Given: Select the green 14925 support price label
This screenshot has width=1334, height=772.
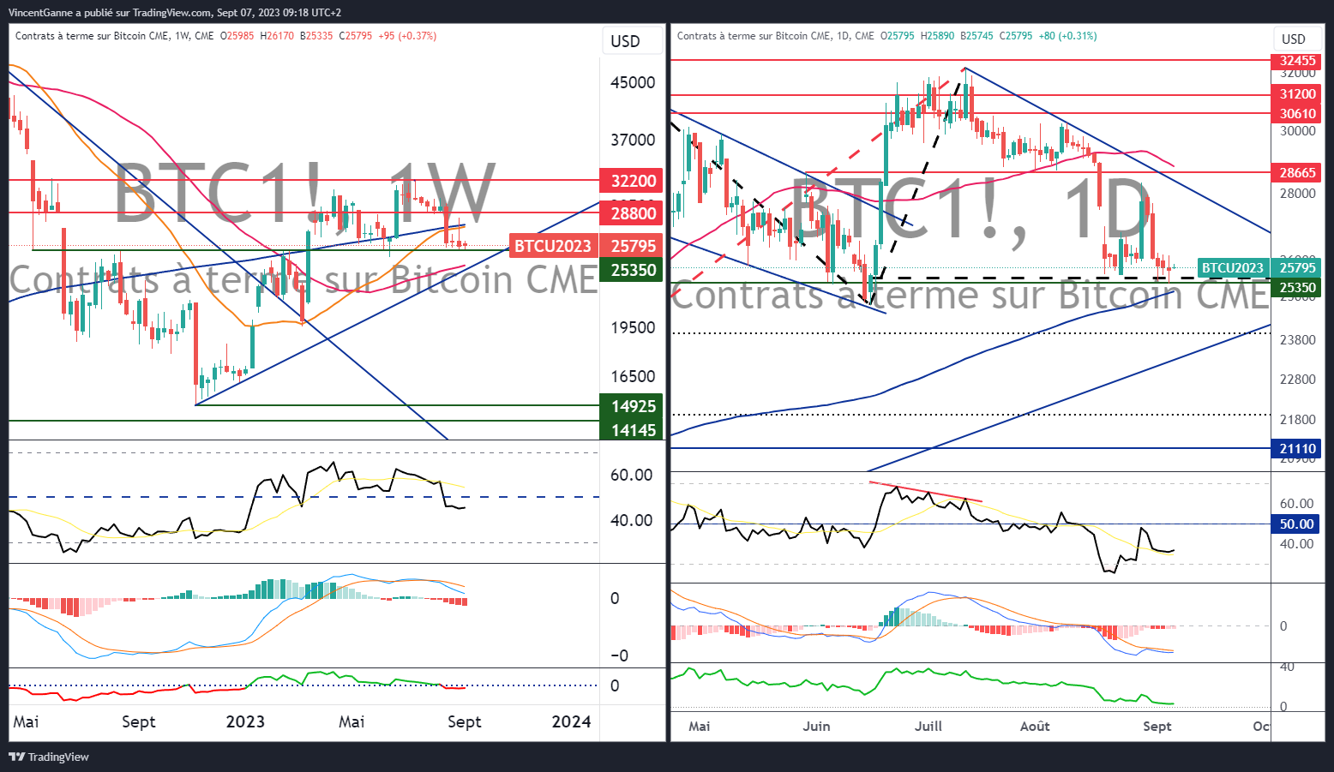Looking at the screenshot, I should 633,406.
